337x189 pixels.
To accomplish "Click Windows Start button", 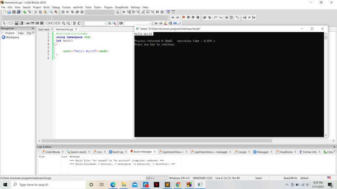I will click(5, 185).
